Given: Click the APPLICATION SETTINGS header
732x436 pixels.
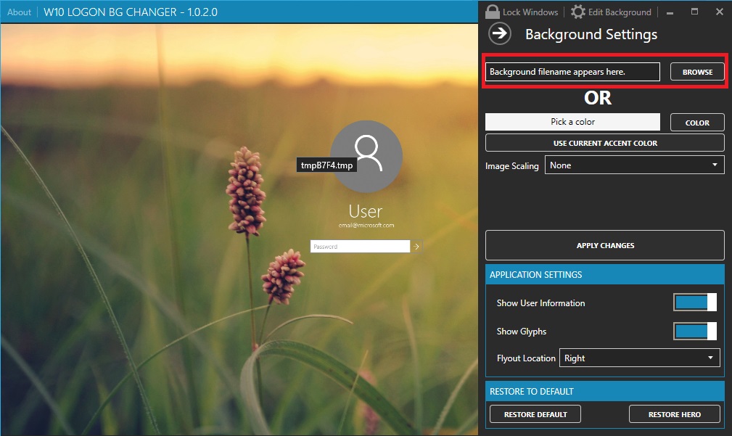Looking at the screenshot, I should 605,274.
